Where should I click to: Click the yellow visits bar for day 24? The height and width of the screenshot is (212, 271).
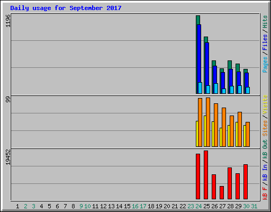197,134
